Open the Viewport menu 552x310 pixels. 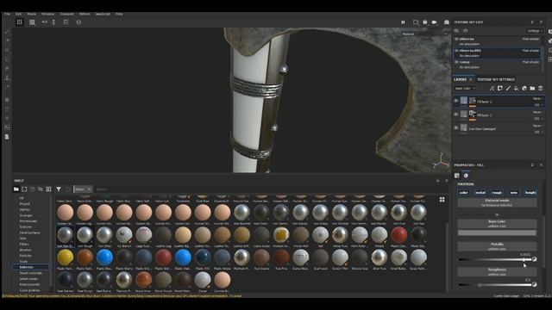[66, 14]
